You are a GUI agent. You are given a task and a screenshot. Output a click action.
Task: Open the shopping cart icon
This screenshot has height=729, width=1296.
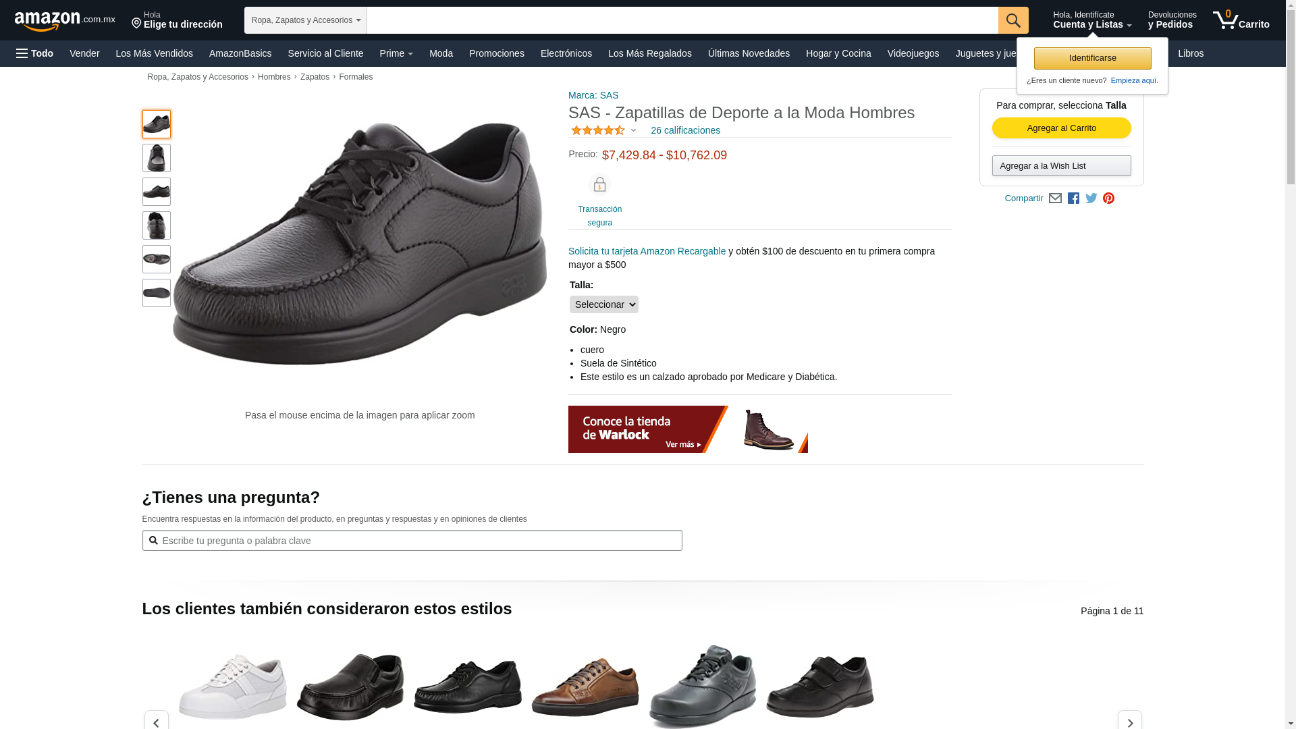click(x=1241, y=20)
